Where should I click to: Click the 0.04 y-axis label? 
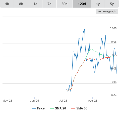114,95
